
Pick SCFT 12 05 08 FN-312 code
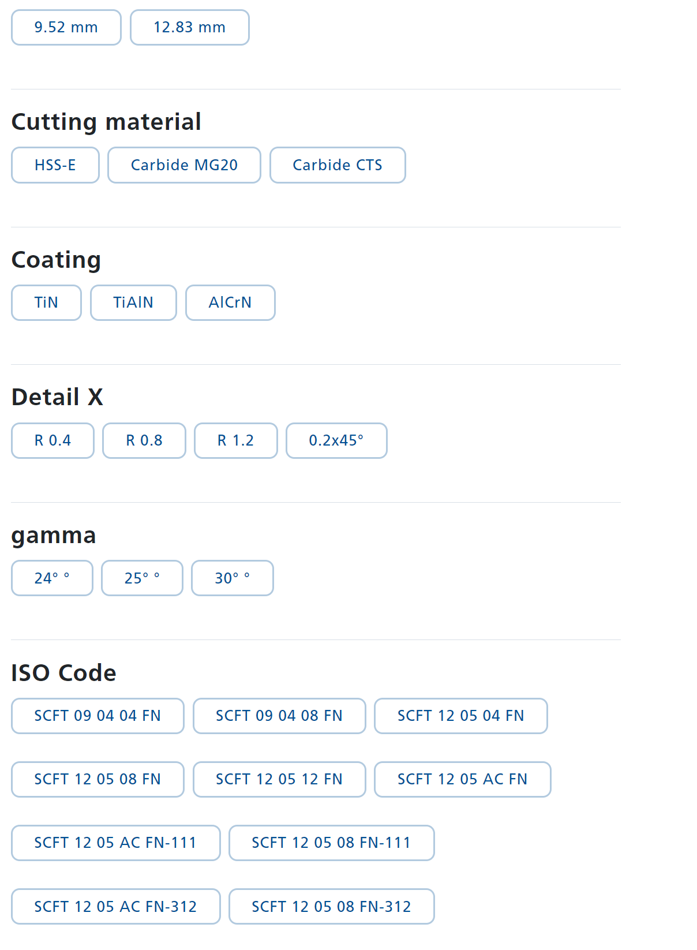pos(331,906)
